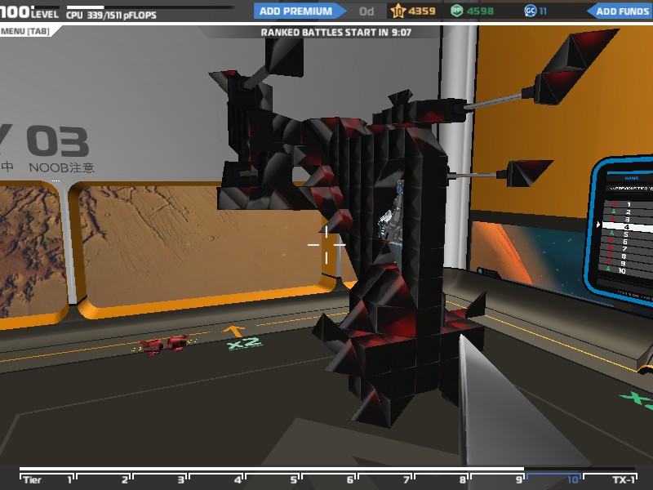Screen dimensions: 653x490
Task: Select highlighted rank row 4 on leaderboard
Action: coord(628,228)
